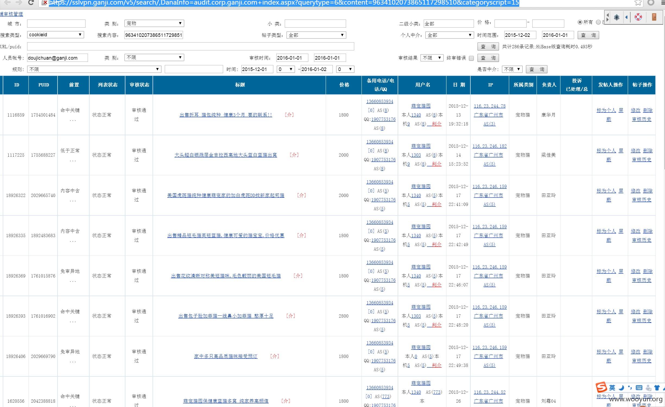Image resolution: width=665 pixels, height=407 pixels.
Task: Click 萌宠猫园 username in row ID 1116859
Action: click(421, 106)
